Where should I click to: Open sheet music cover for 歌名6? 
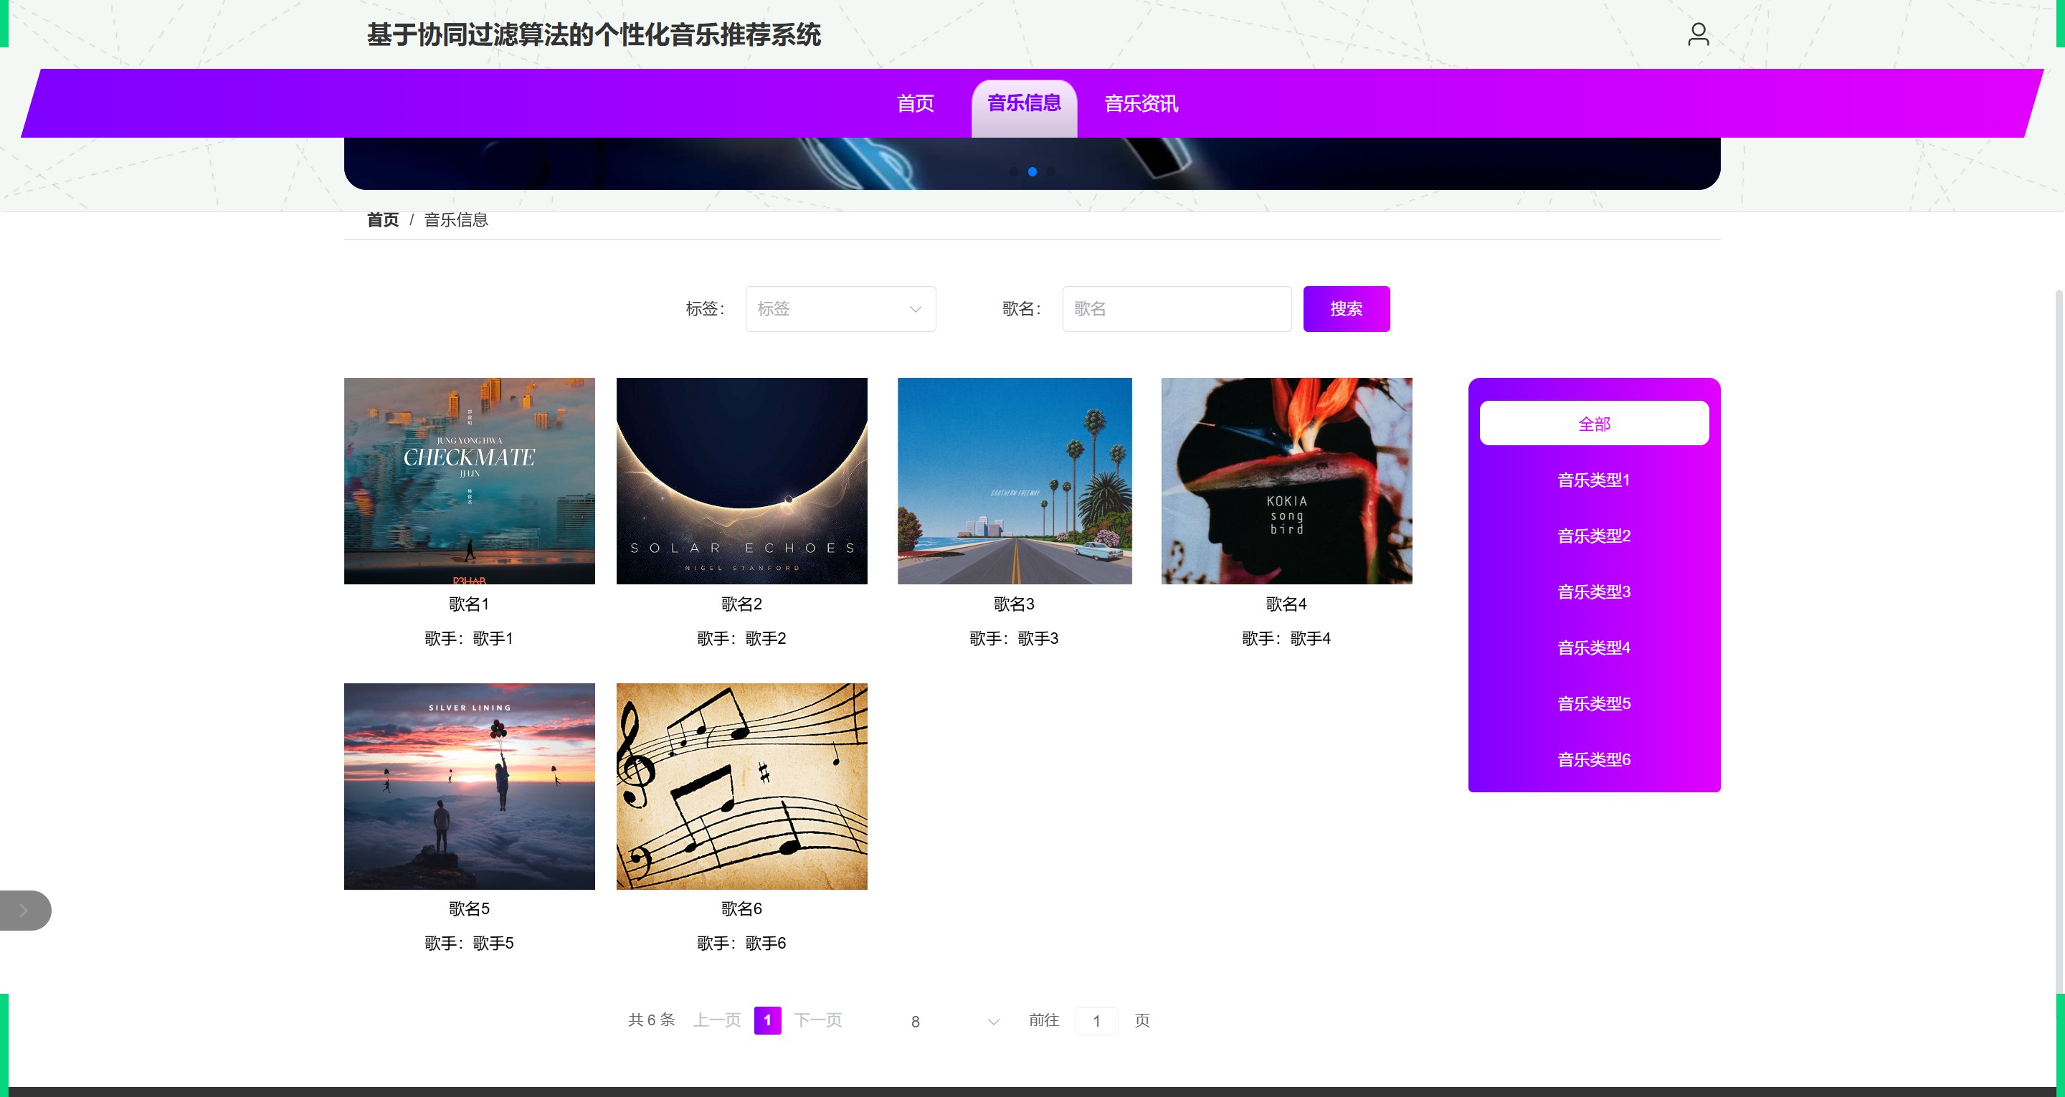coord(741,786)
